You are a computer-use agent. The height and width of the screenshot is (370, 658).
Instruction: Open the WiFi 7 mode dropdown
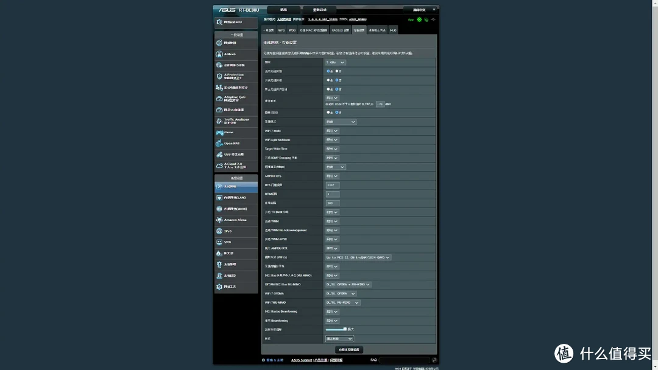click(332, 131)
